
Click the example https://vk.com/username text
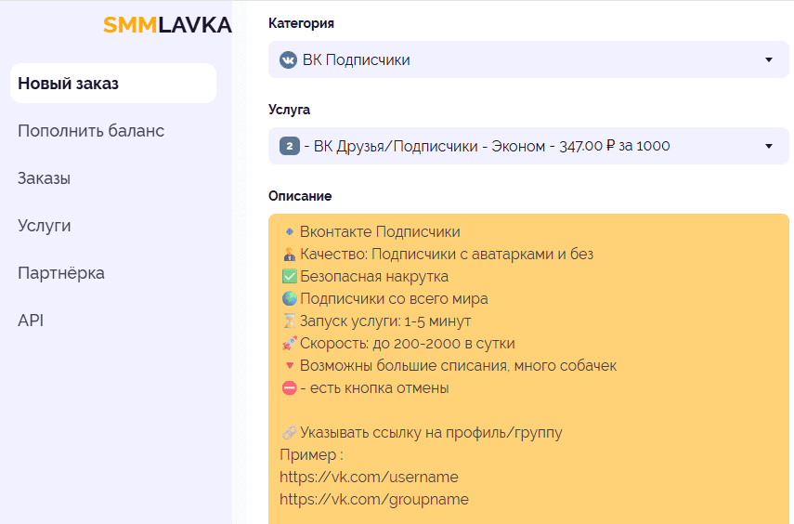pos(370,477)
